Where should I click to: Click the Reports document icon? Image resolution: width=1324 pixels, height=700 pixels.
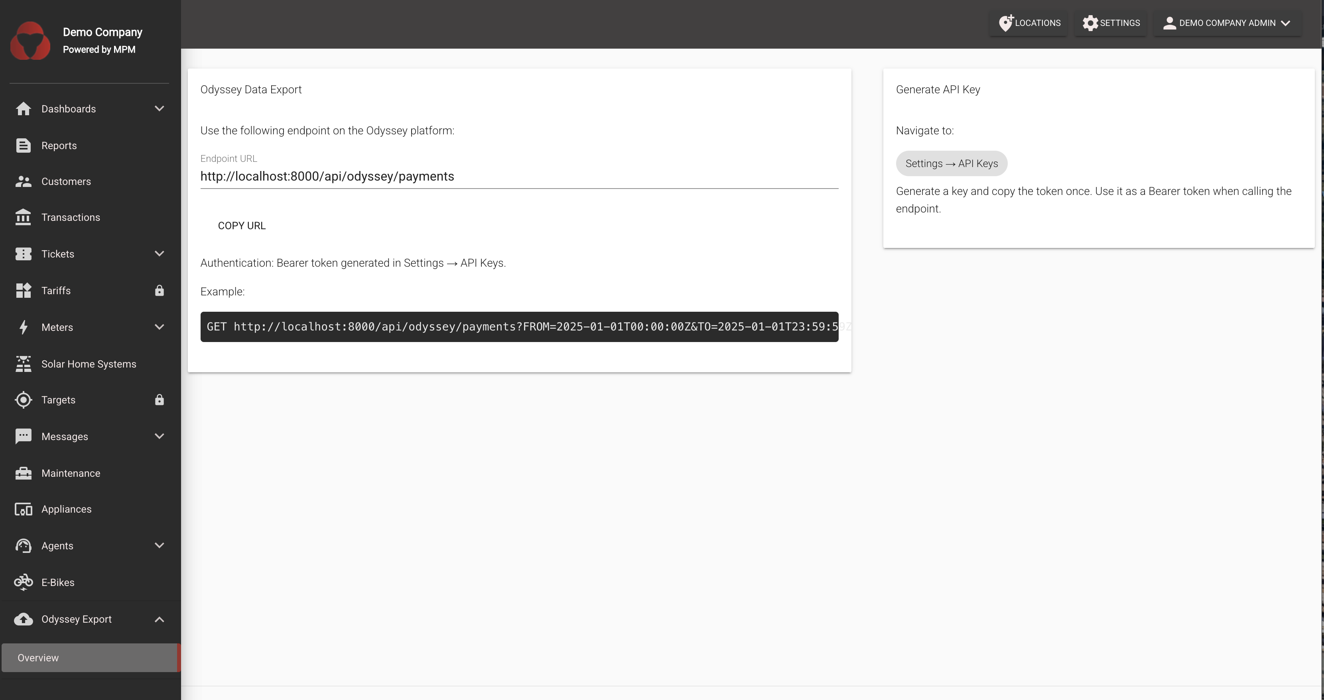pos(23,146)
